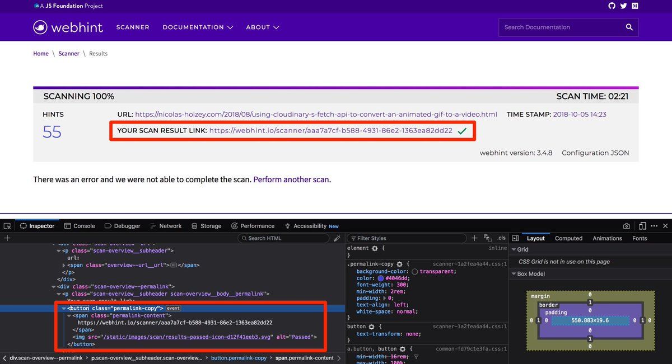Image resolution: width=672 pixels, height=364 pixels.
Task: Switch to the Network tab
Action: coord(166,226)
